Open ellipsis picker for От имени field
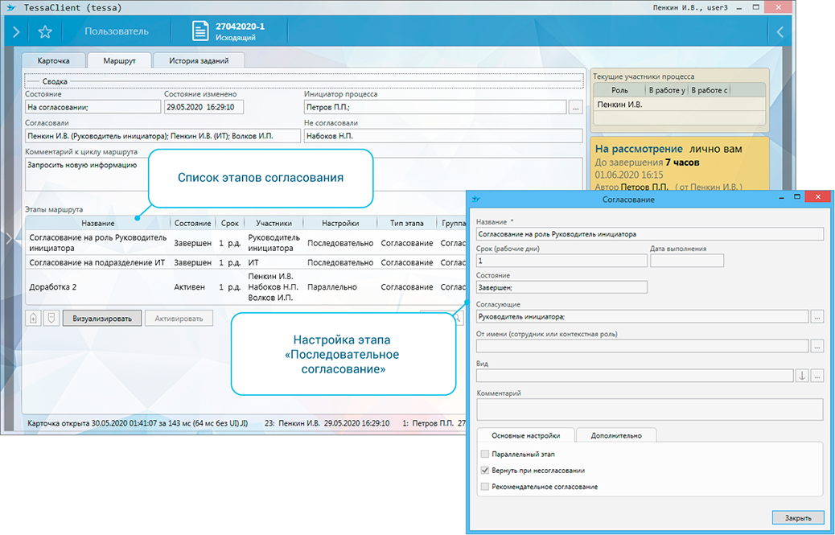Viewport: 835px width, 535px height. (x=817, y=346)
